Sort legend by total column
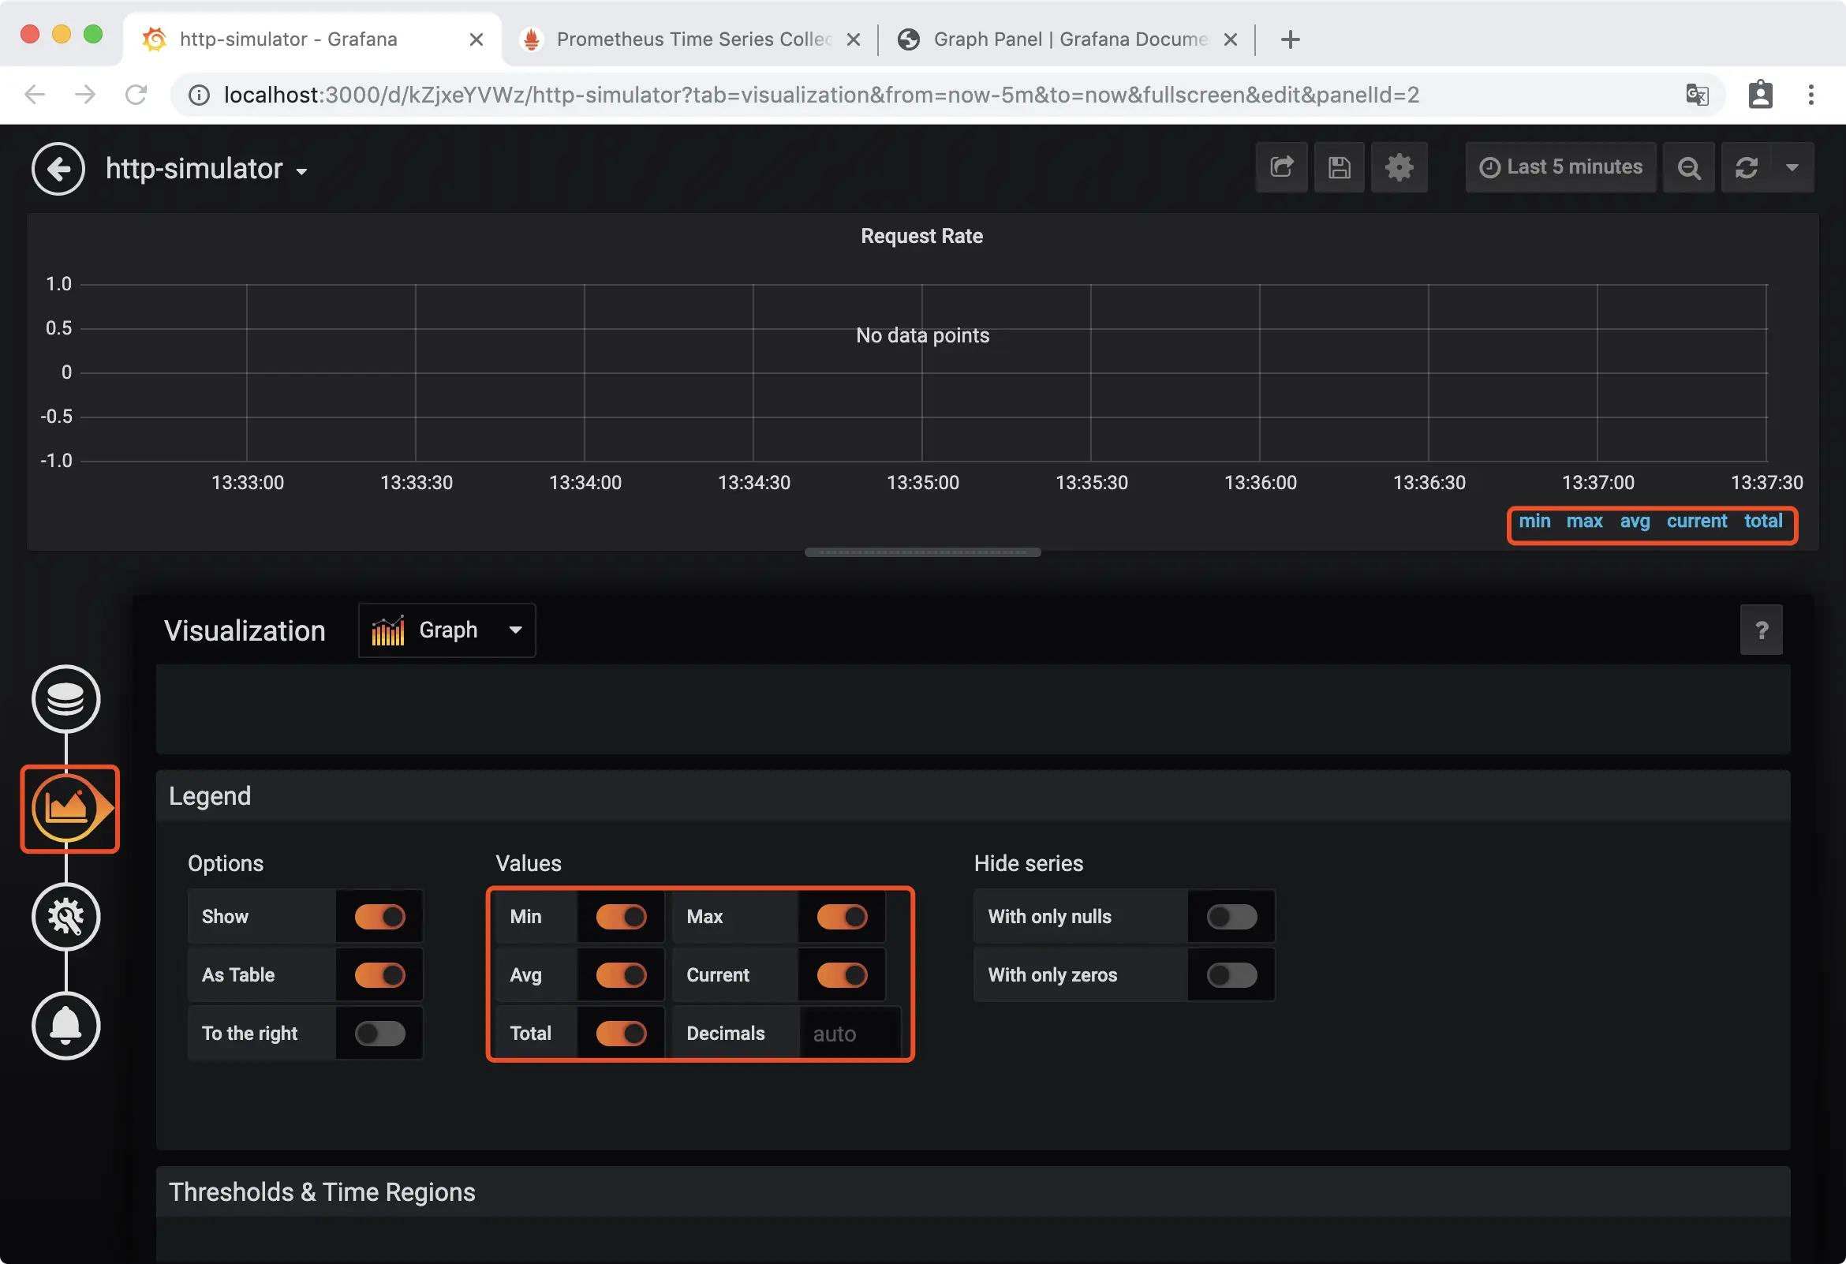Screen dimensions: 1846x1264 tap(1763, 522)
